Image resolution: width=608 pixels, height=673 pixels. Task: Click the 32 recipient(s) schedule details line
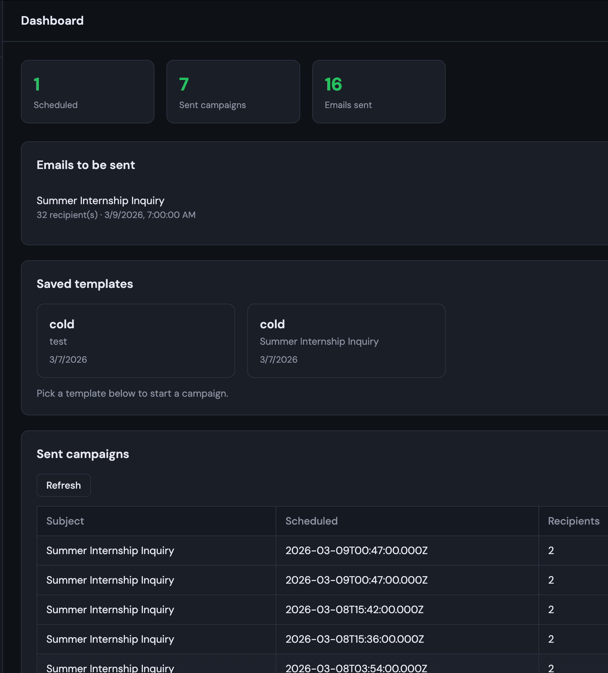click(116, 215)
